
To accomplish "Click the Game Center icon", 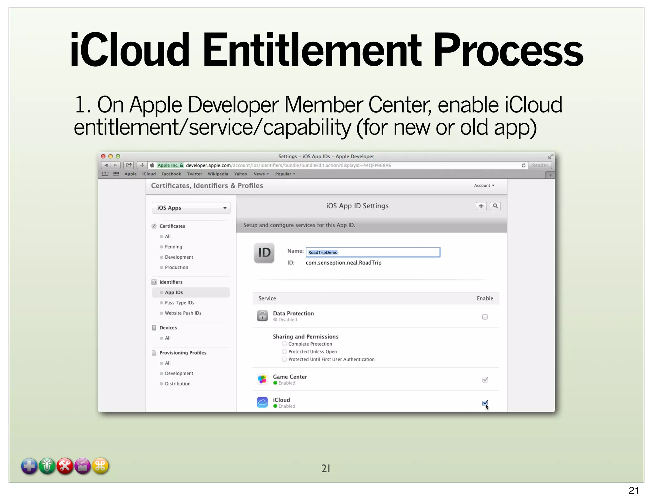I will [262, 379].
